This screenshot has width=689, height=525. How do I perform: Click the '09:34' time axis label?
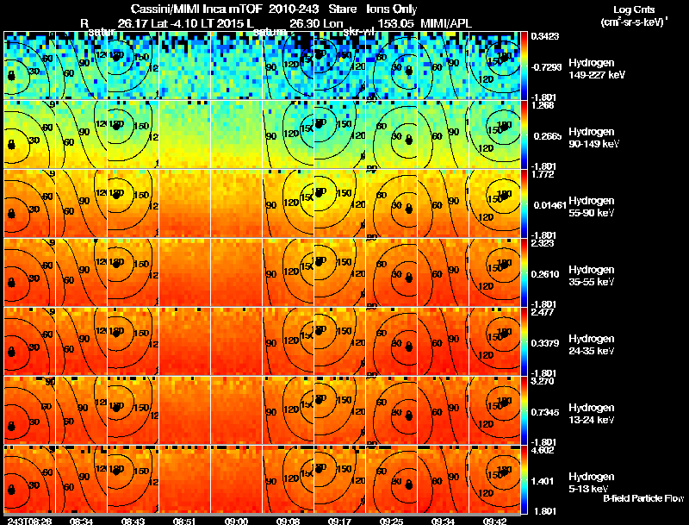[x=443, y=521]
